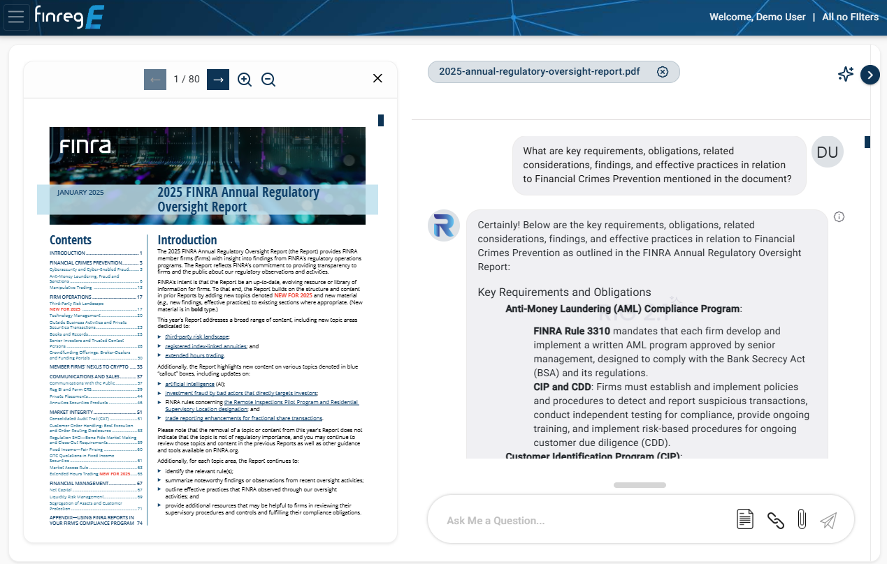Click MEMBER FIRMS' NEXUS TO CRYPTO entry
The image size is (887, 564).
pyautogui.click(x=96, y=366)
